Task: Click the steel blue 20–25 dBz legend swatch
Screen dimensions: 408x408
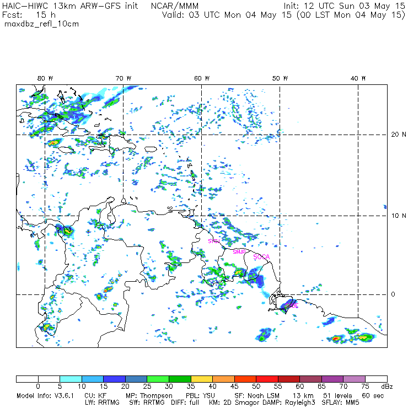Action: click(136, 379)
